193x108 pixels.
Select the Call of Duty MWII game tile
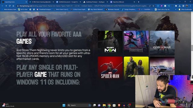[x=110, y=43]
